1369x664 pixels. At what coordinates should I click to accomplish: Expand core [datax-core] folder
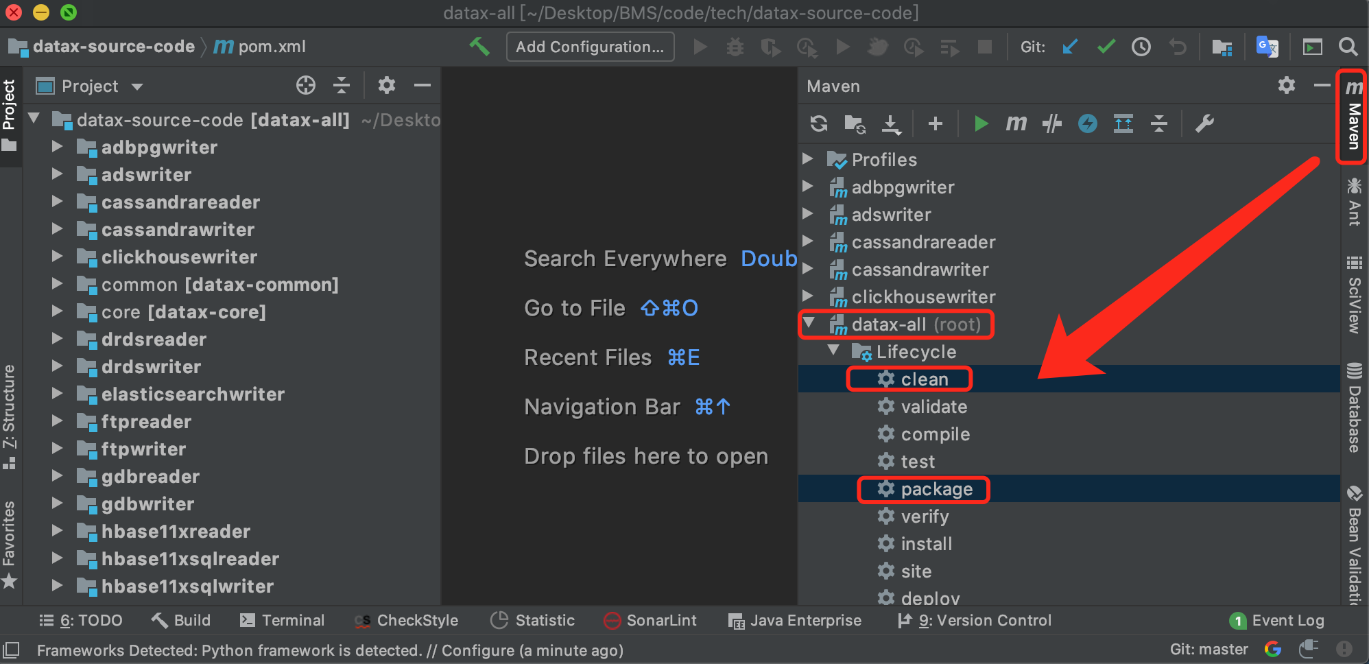coord(58,311)
